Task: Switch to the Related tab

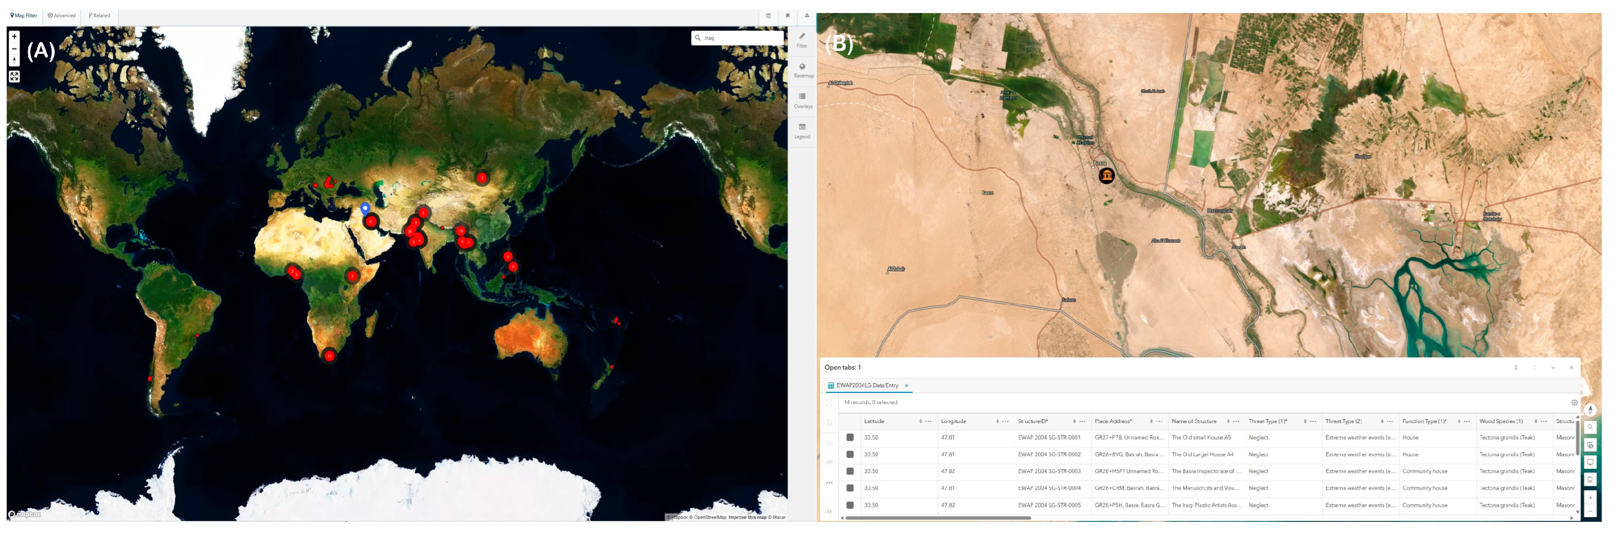Action: 99,15
